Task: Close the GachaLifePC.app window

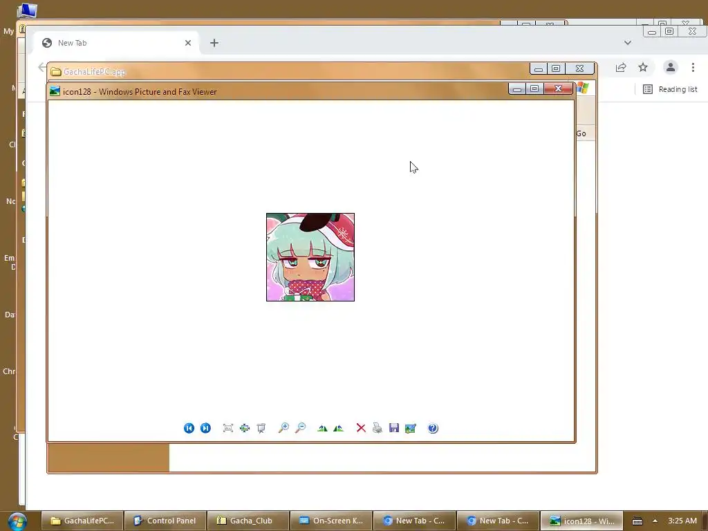Action: [580, 68]
